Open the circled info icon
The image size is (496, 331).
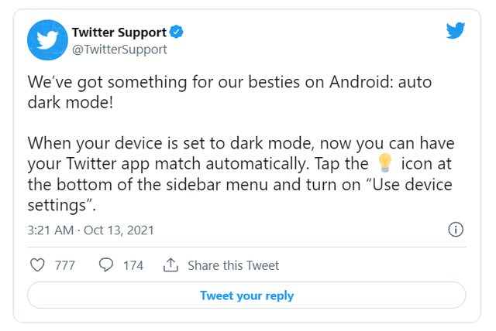[x=456, y=230]
